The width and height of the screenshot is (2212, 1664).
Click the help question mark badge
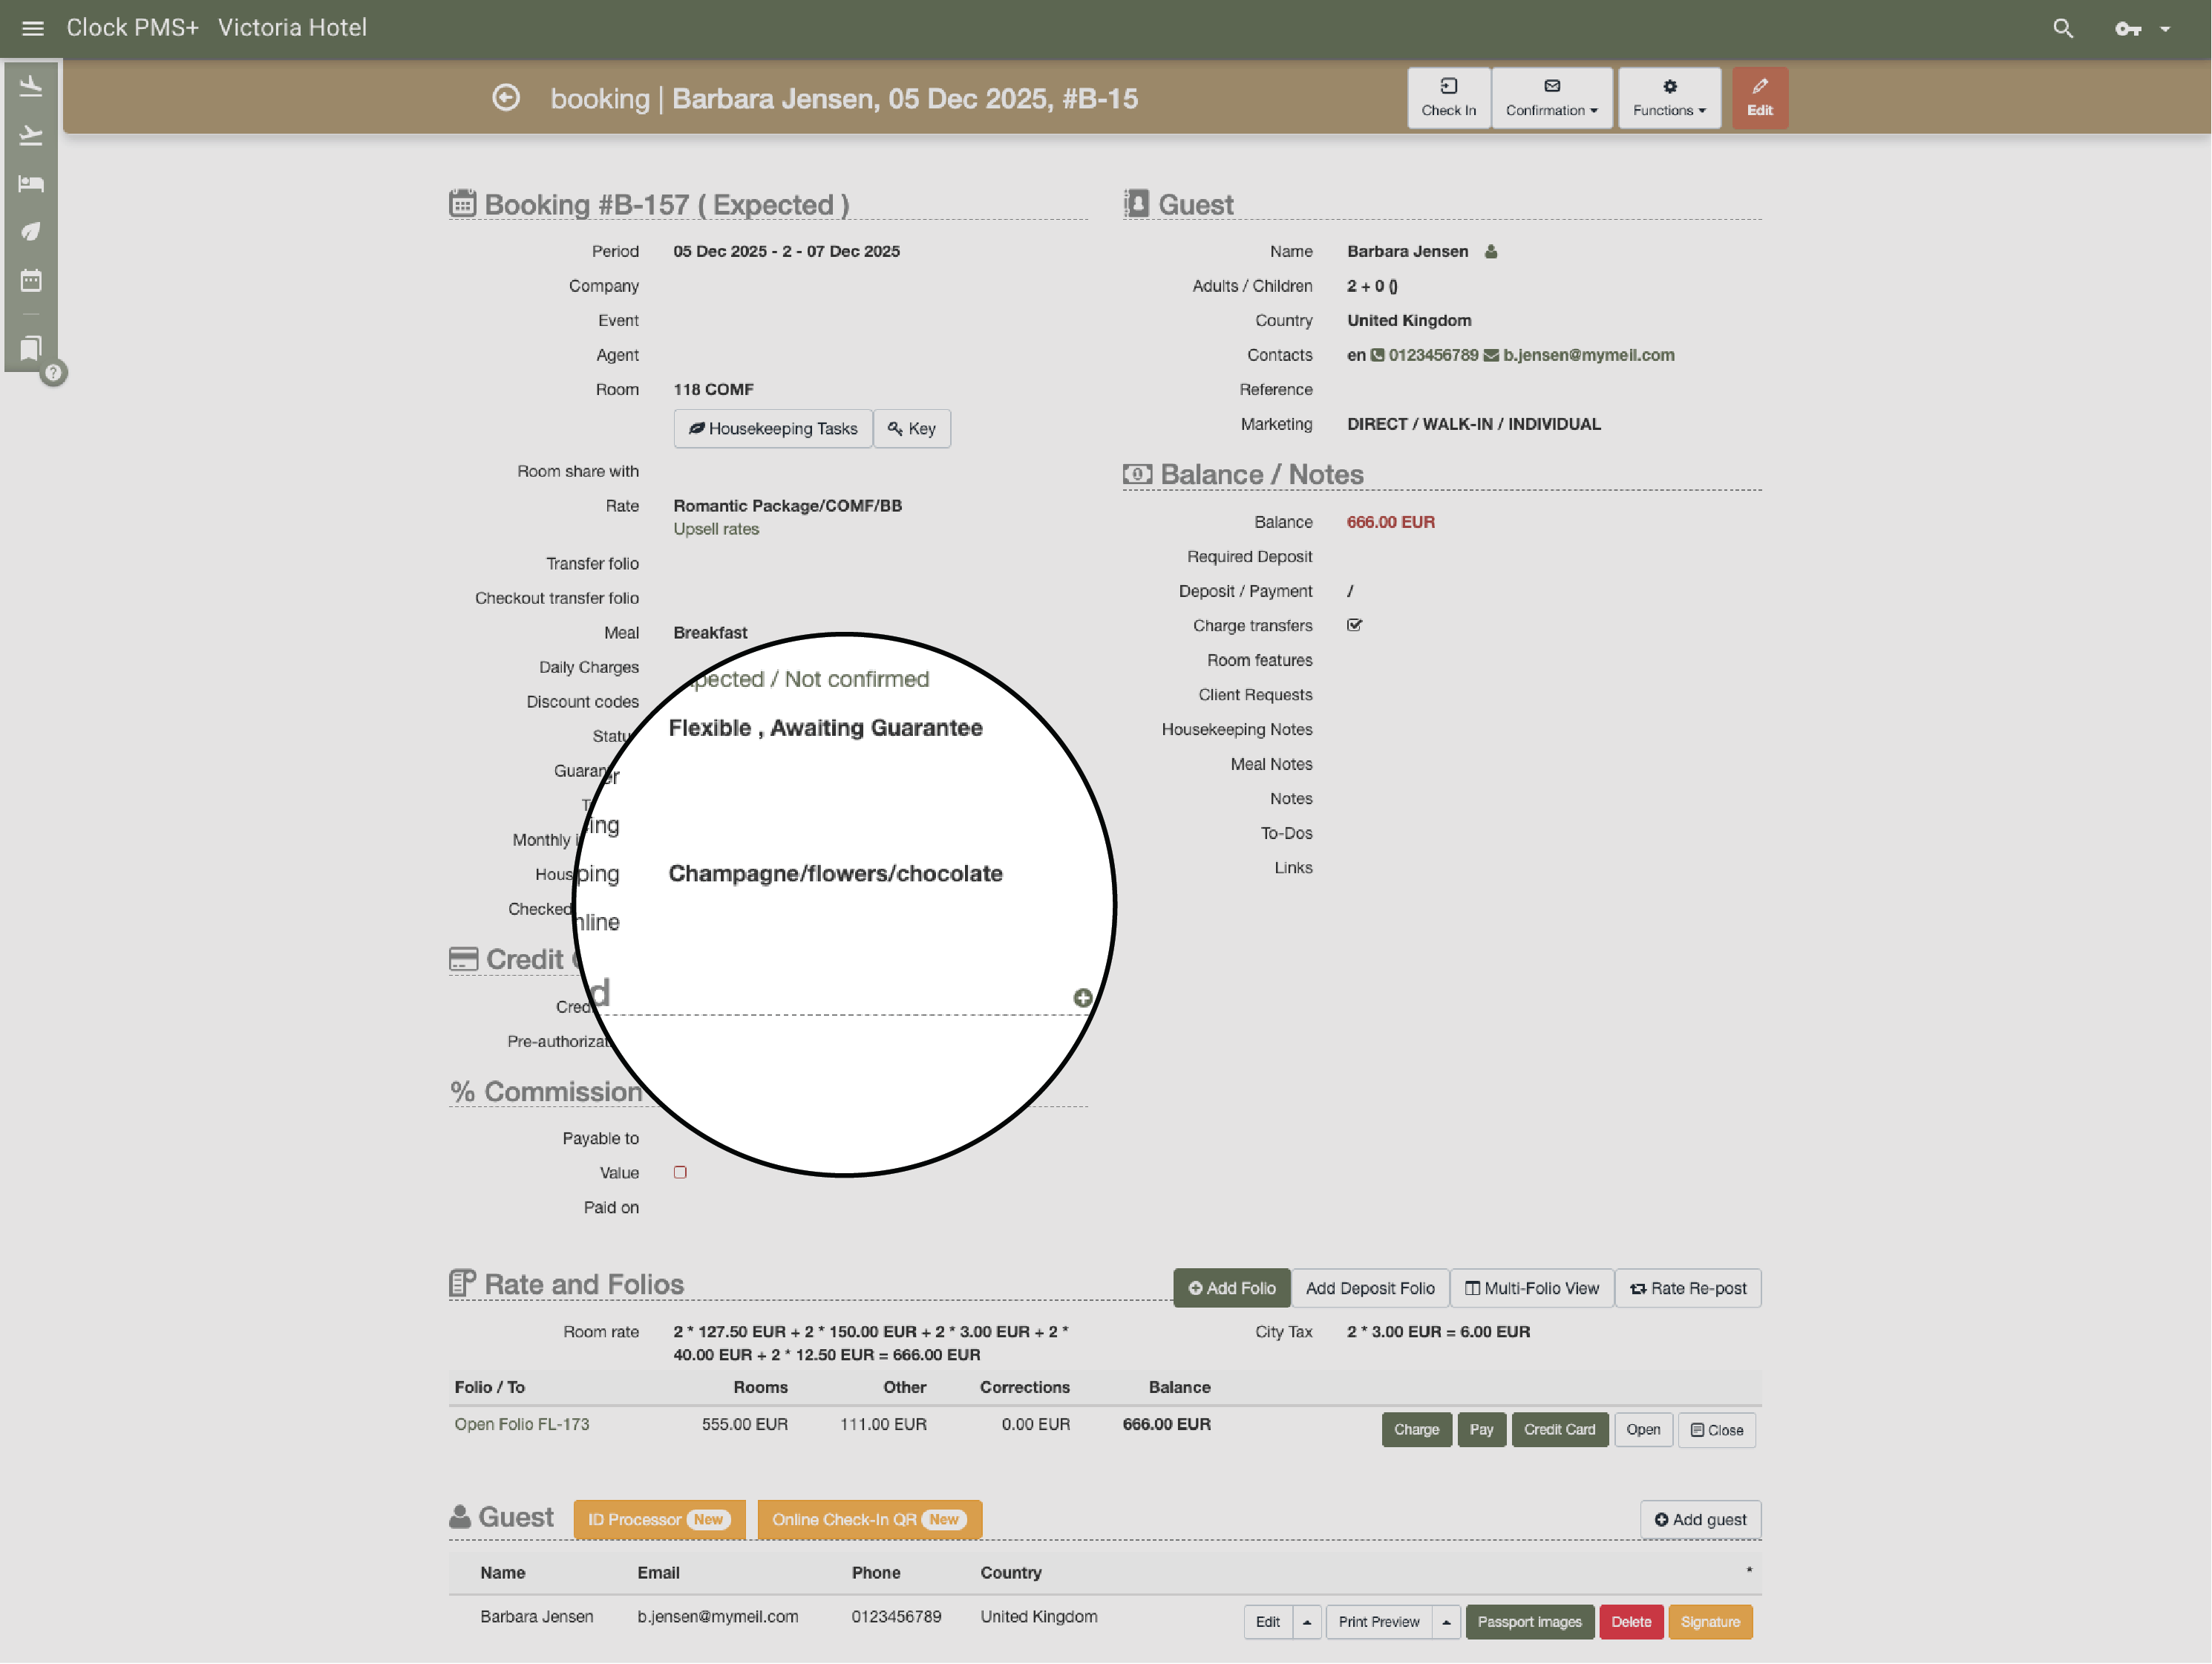54,373
